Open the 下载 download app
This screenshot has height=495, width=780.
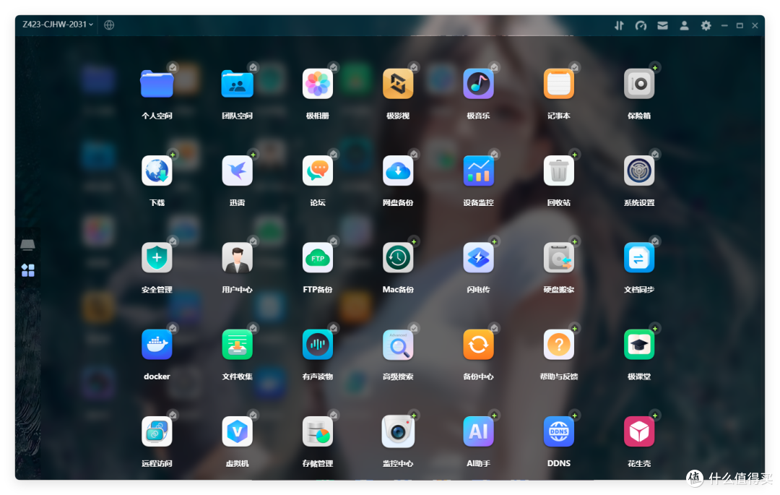coord(157,171)
